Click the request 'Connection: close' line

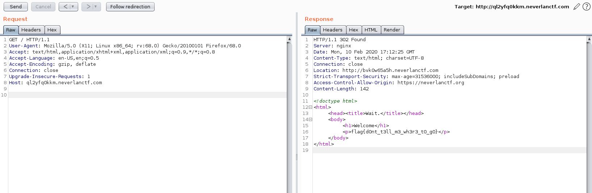point(34,70)
